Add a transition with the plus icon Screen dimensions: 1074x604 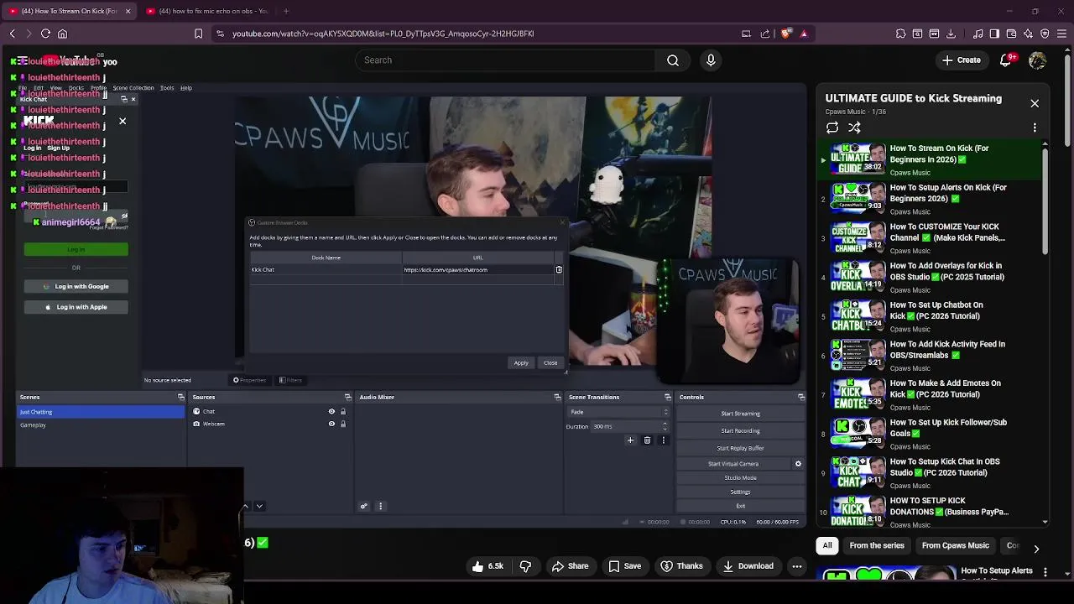coord(630,440)
